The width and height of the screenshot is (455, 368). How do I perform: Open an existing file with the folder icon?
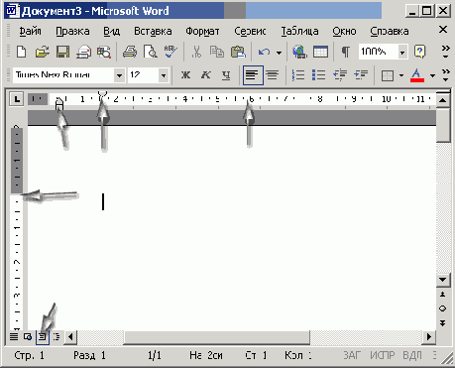42,52
